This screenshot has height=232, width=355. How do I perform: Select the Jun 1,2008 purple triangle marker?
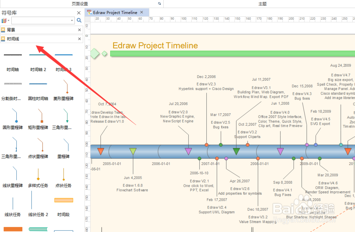(x=280, y=151)
